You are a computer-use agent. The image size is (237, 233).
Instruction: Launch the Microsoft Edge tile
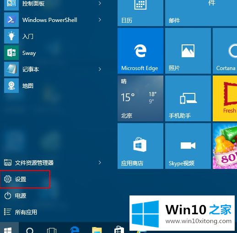coord(140,51)
